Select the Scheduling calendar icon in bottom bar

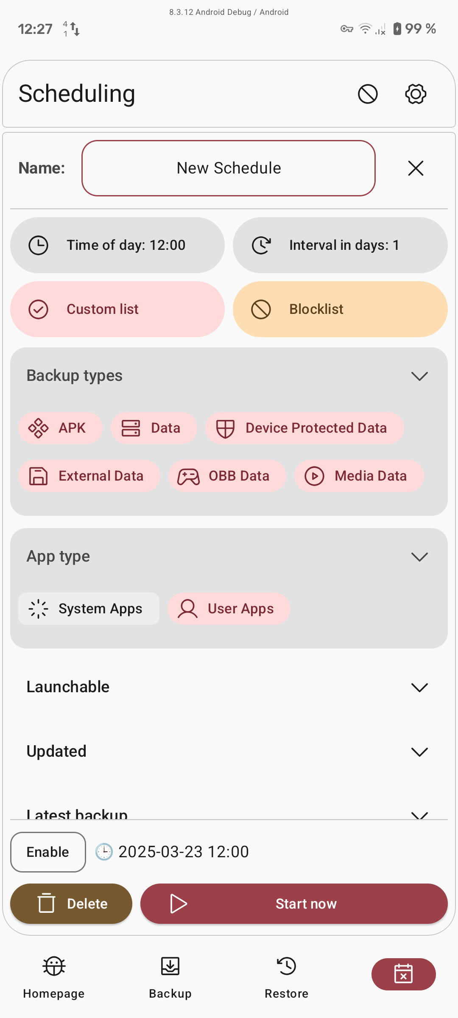click(403, 974)
